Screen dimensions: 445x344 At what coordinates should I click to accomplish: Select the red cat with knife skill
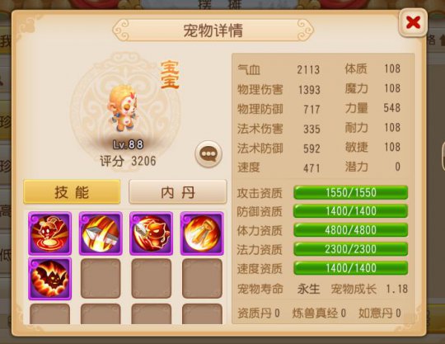pos(152,233)
